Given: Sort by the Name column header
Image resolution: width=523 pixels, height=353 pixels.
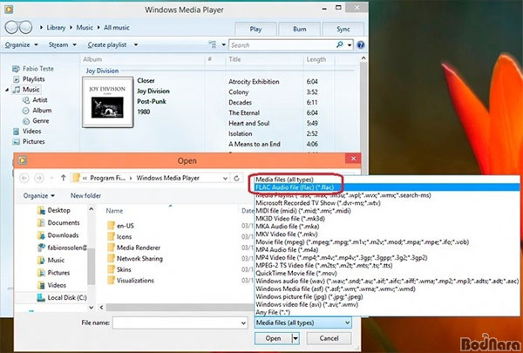Looking at the screenshot, I should [x=114, y=211].
